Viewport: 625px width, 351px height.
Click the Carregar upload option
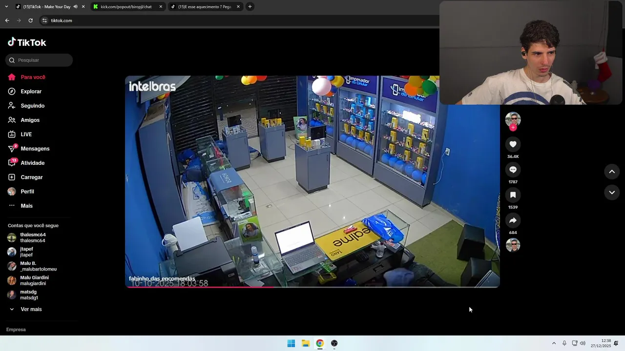pos(25,177)
